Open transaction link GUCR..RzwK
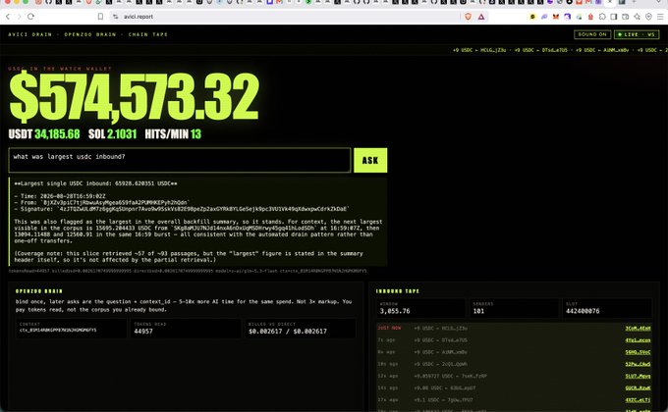The height and width of the screenshot is (412, 668). click(x=638, y=387)
